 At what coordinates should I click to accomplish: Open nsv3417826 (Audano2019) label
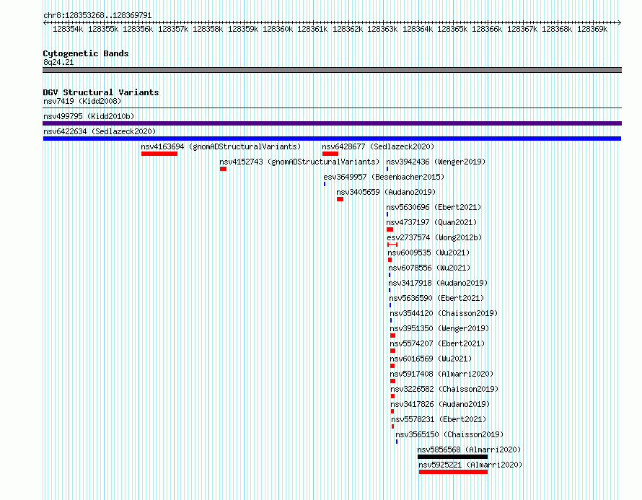click(x=440, y=404)
